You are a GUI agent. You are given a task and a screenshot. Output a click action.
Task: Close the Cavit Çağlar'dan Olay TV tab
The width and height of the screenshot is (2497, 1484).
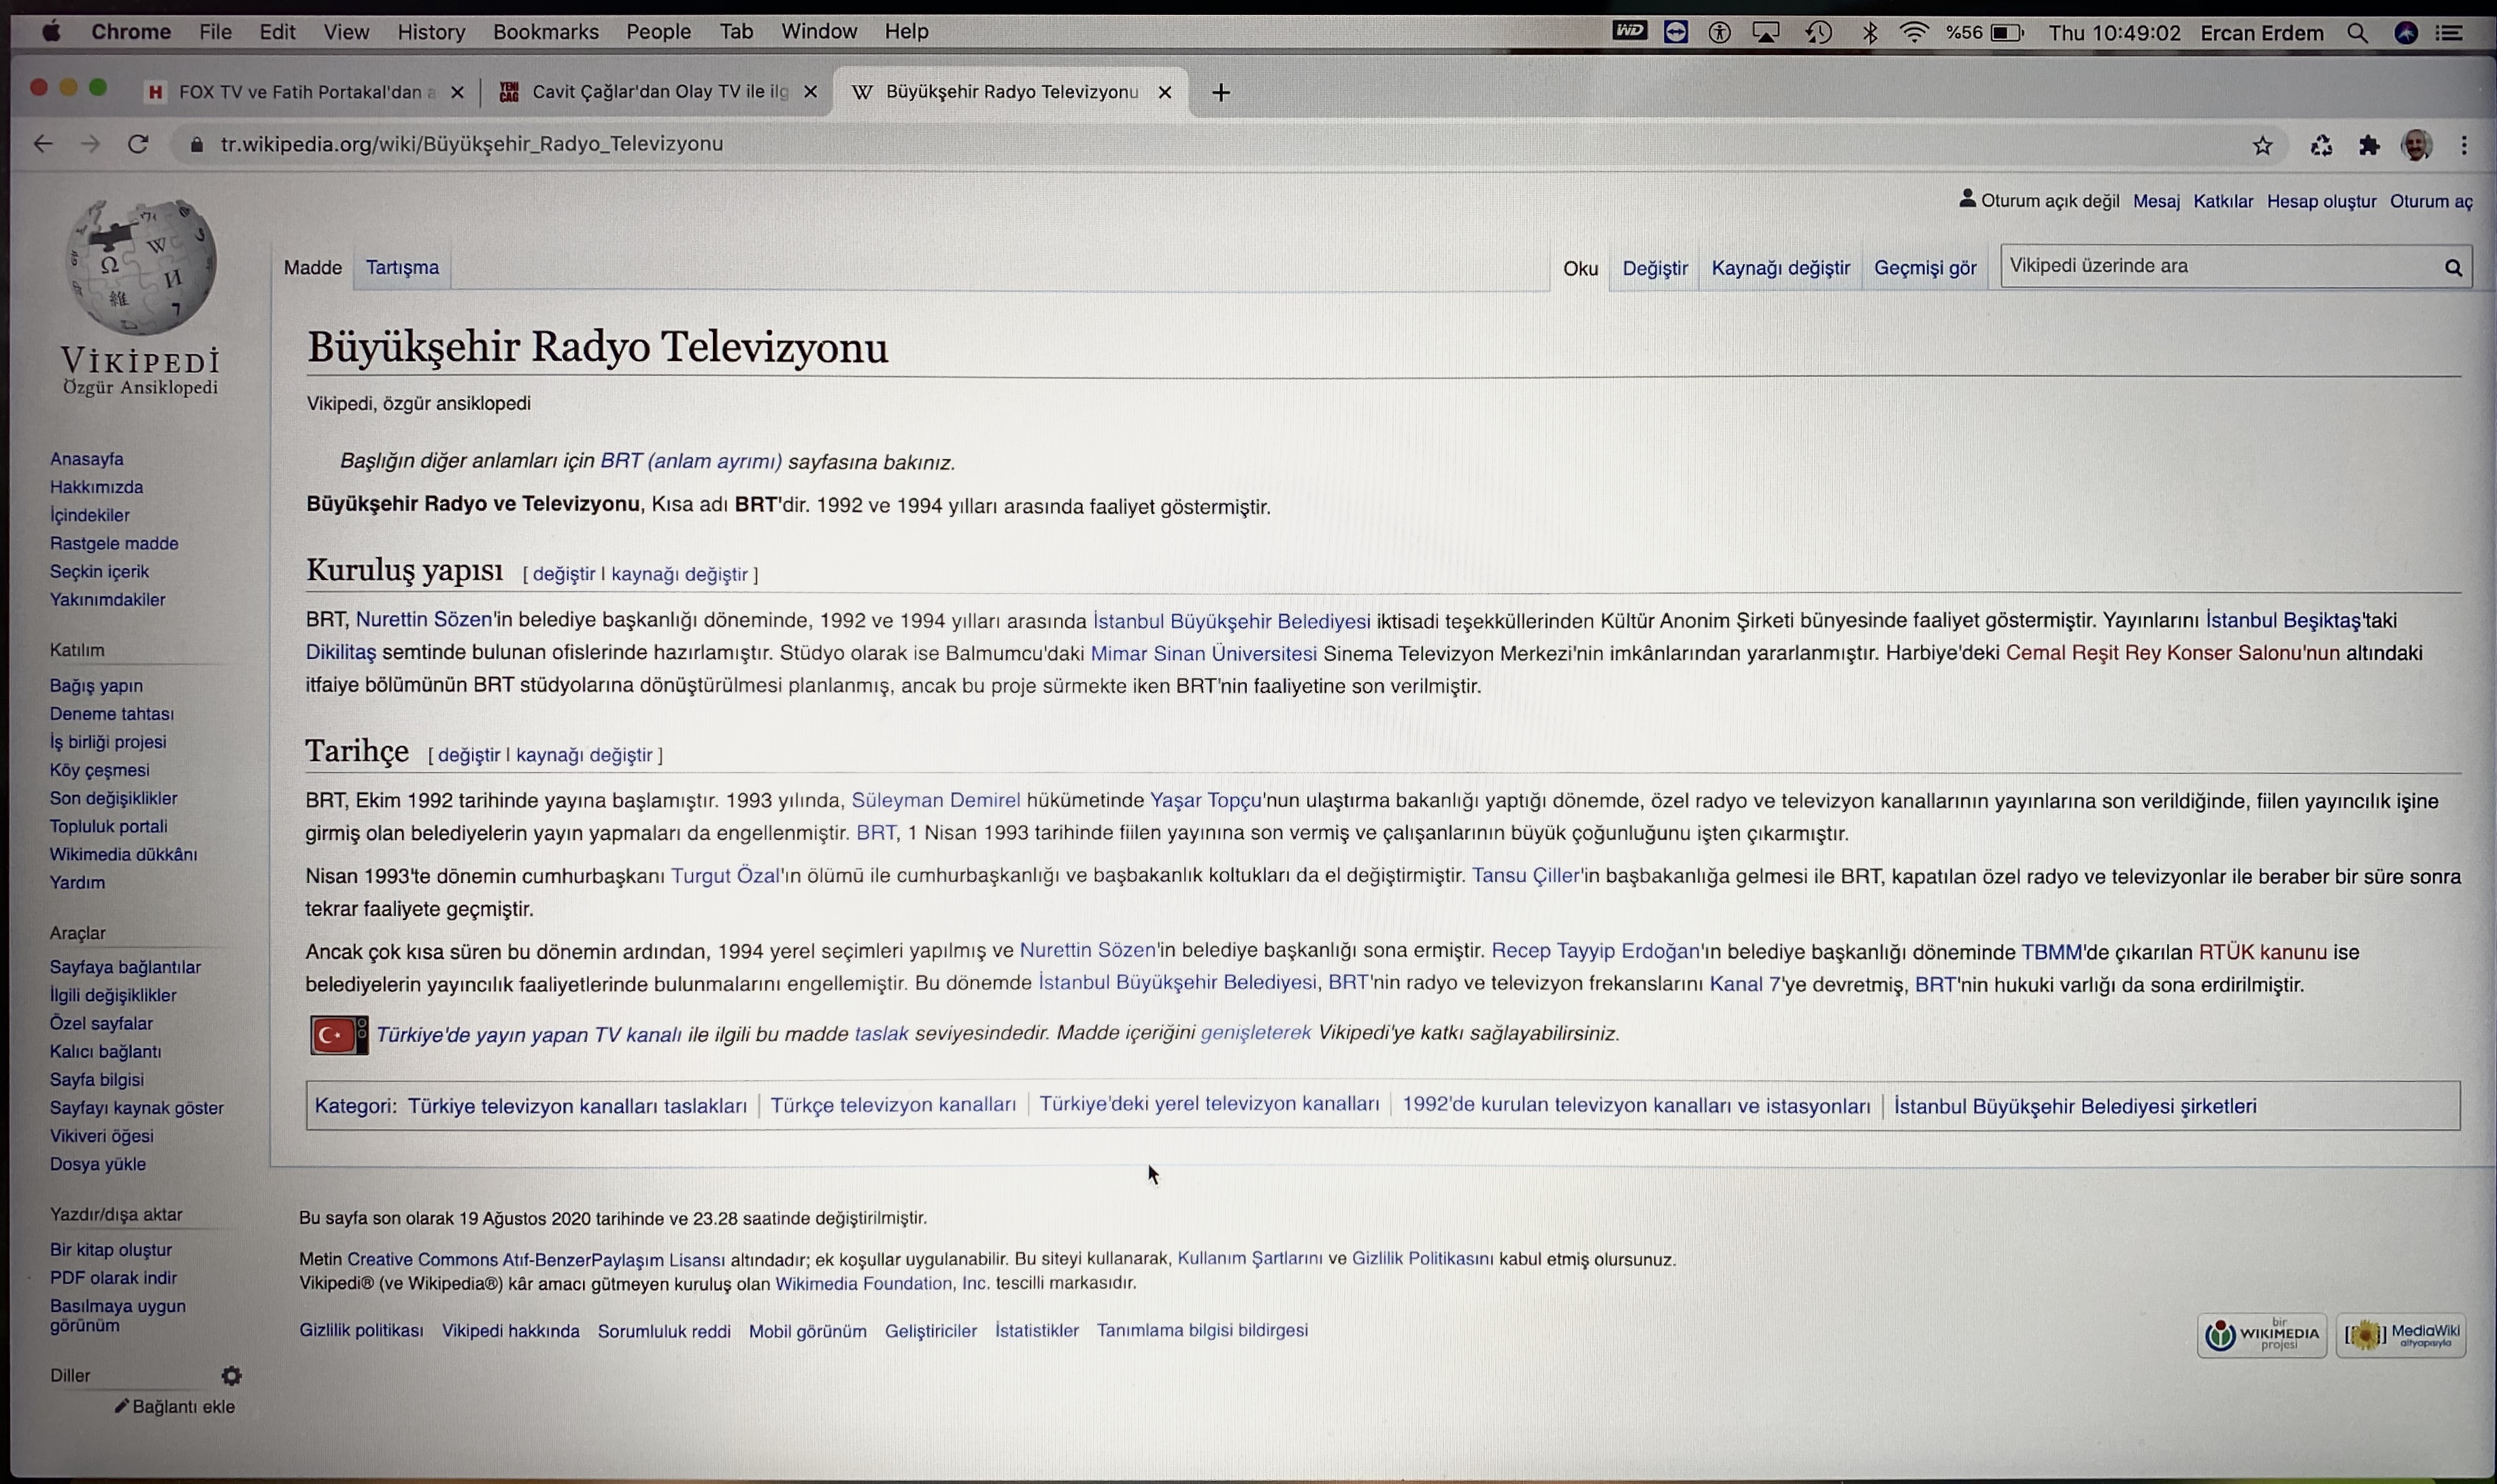tap(810, 91)
